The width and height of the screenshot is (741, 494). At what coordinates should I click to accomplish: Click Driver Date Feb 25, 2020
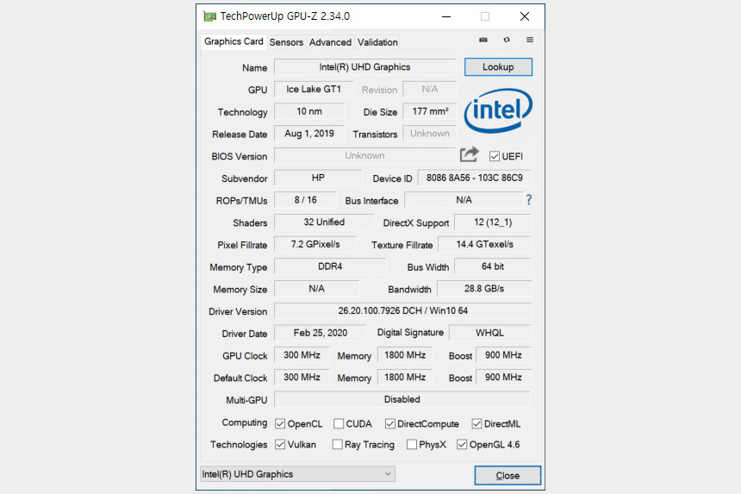tap(321, 334)
